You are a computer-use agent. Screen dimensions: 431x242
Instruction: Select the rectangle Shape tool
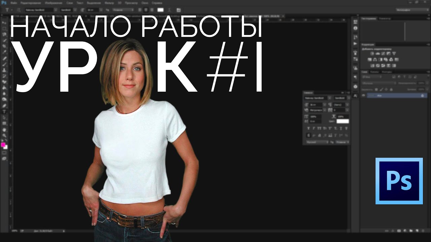(x=5, y=123)
